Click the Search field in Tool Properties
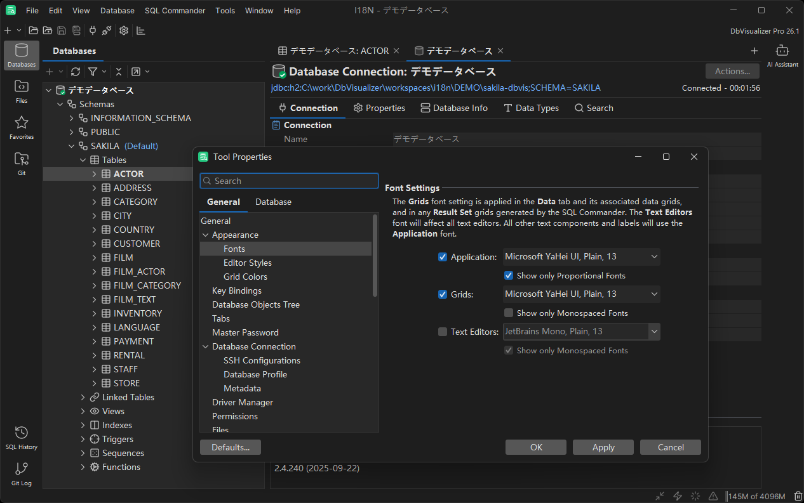 [289, 181]
